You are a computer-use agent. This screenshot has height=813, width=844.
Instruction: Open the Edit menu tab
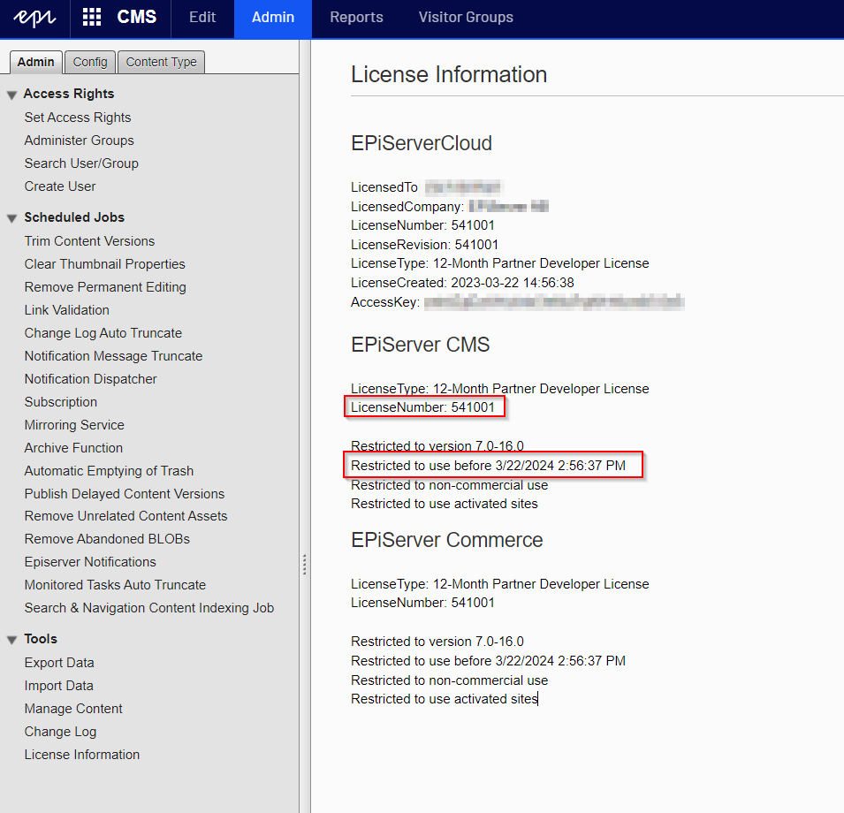tap(202, 17)
